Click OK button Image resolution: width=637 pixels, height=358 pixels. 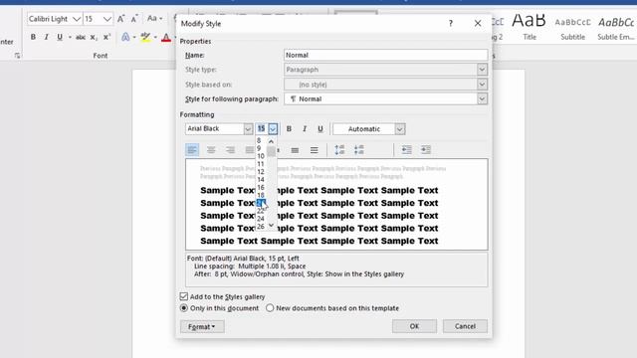click(414, 326)
